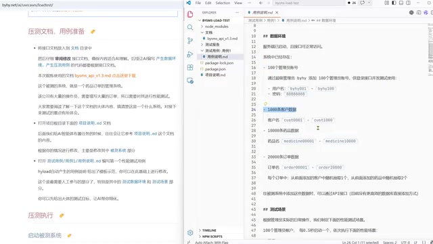Click bysms_api_v1.3.md download link on webpage
This screenshot has height=244, width=433.
[x=106, y=75]
